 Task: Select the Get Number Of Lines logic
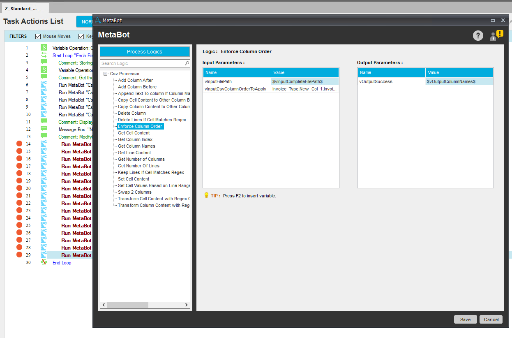pos(138,166)
